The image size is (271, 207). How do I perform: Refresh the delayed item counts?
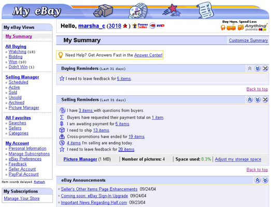click(39, 182)
